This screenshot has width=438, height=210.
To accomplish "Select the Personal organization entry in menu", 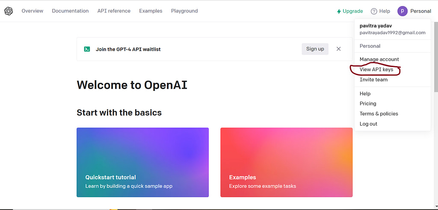I will [x=370, y=46].
